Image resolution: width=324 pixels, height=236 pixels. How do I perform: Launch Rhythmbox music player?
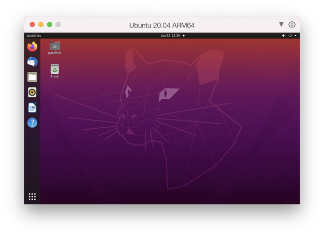(32, 92)
